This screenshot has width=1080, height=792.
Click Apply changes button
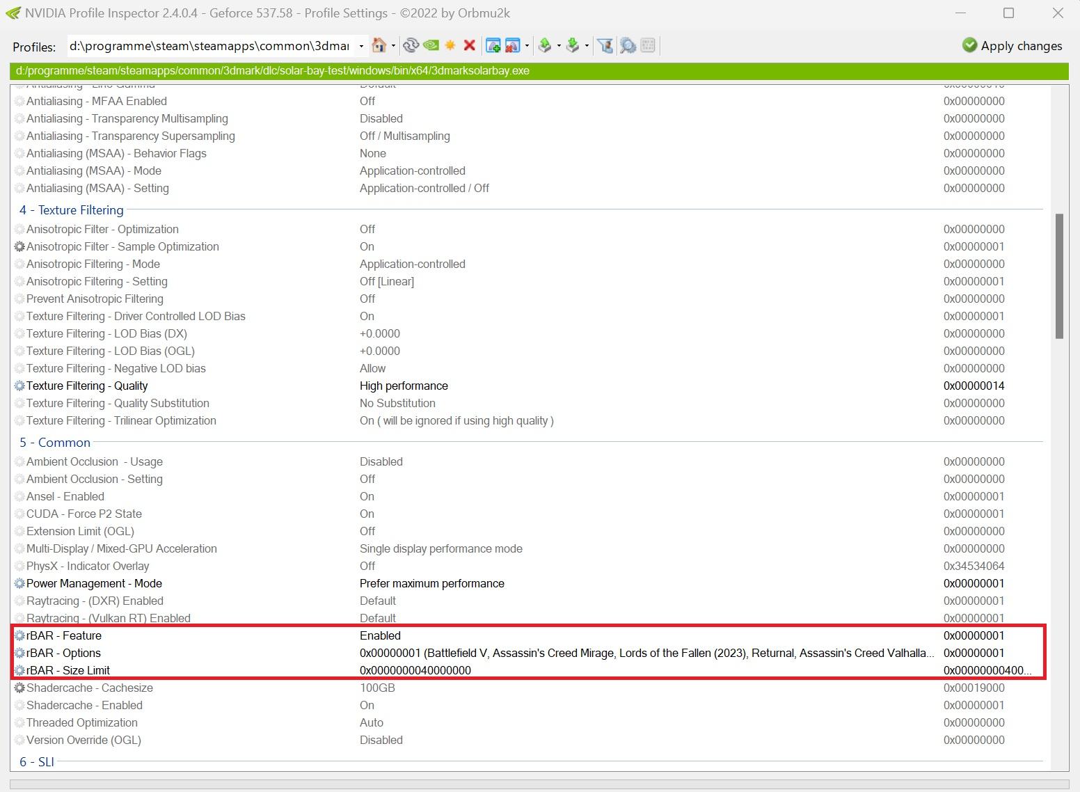pos(1012,45)
